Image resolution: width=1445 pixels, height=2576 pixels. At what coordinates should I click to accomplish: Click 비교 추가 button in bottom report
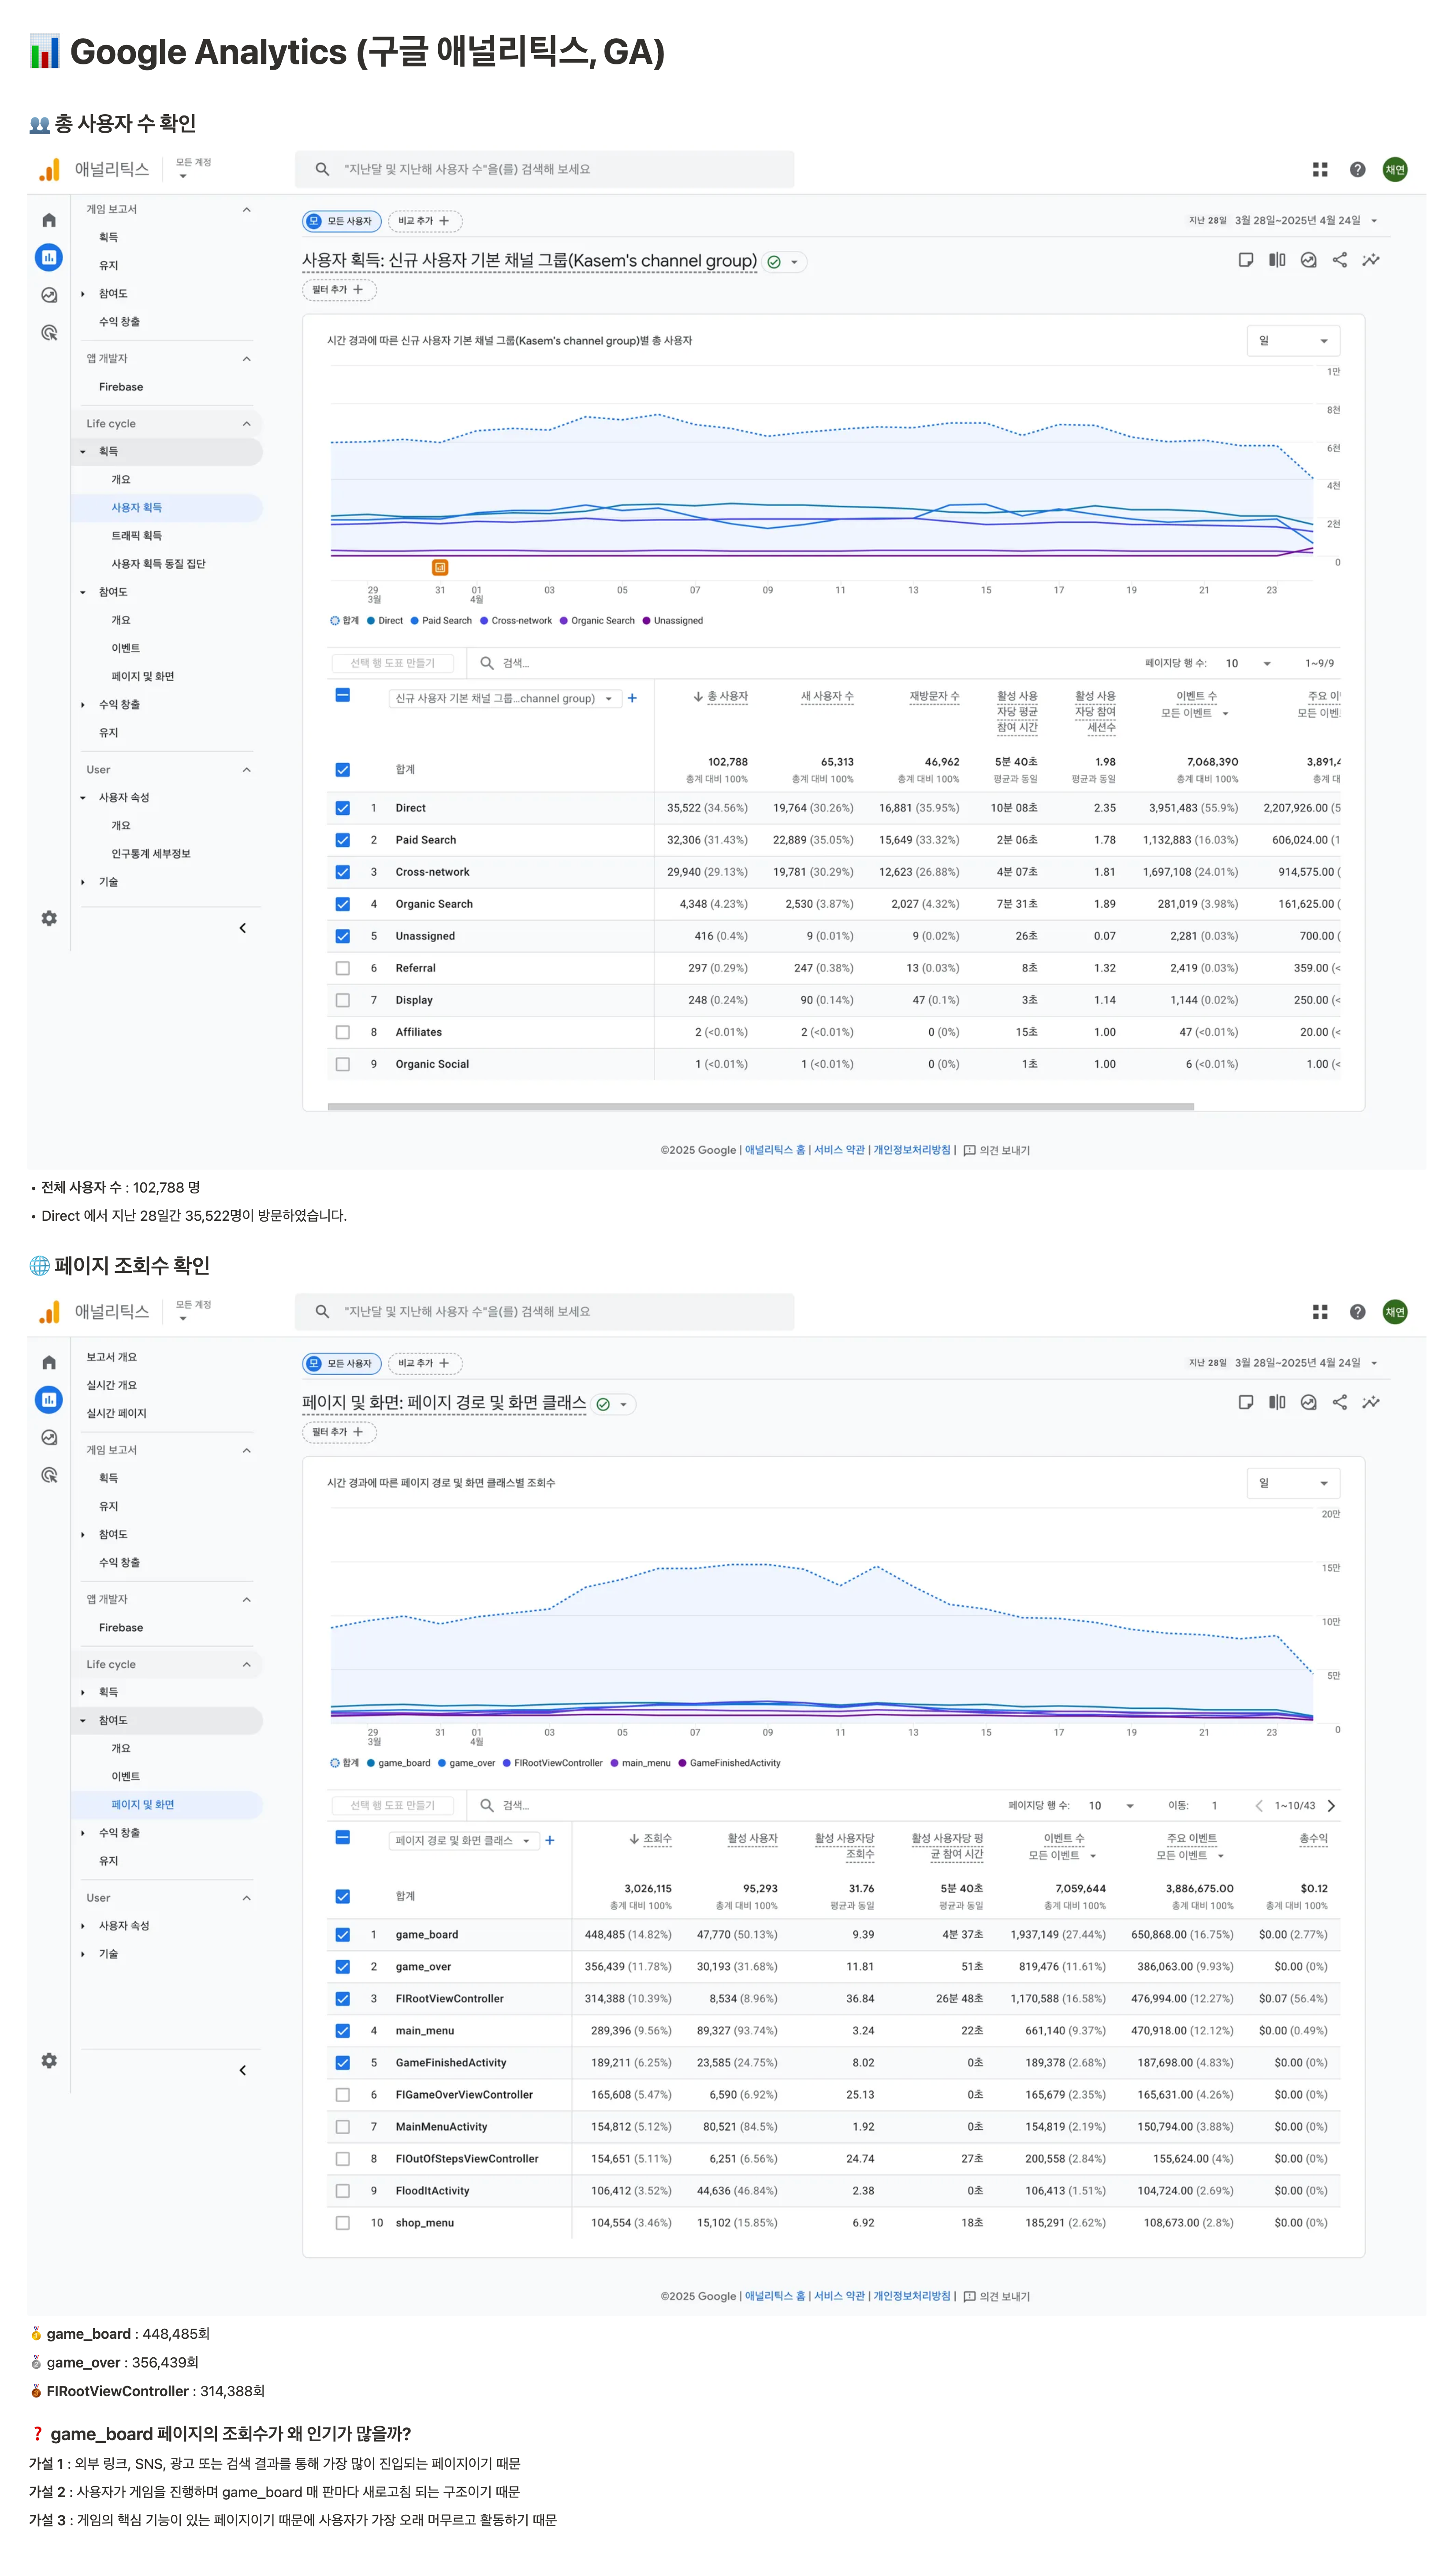424,1363
